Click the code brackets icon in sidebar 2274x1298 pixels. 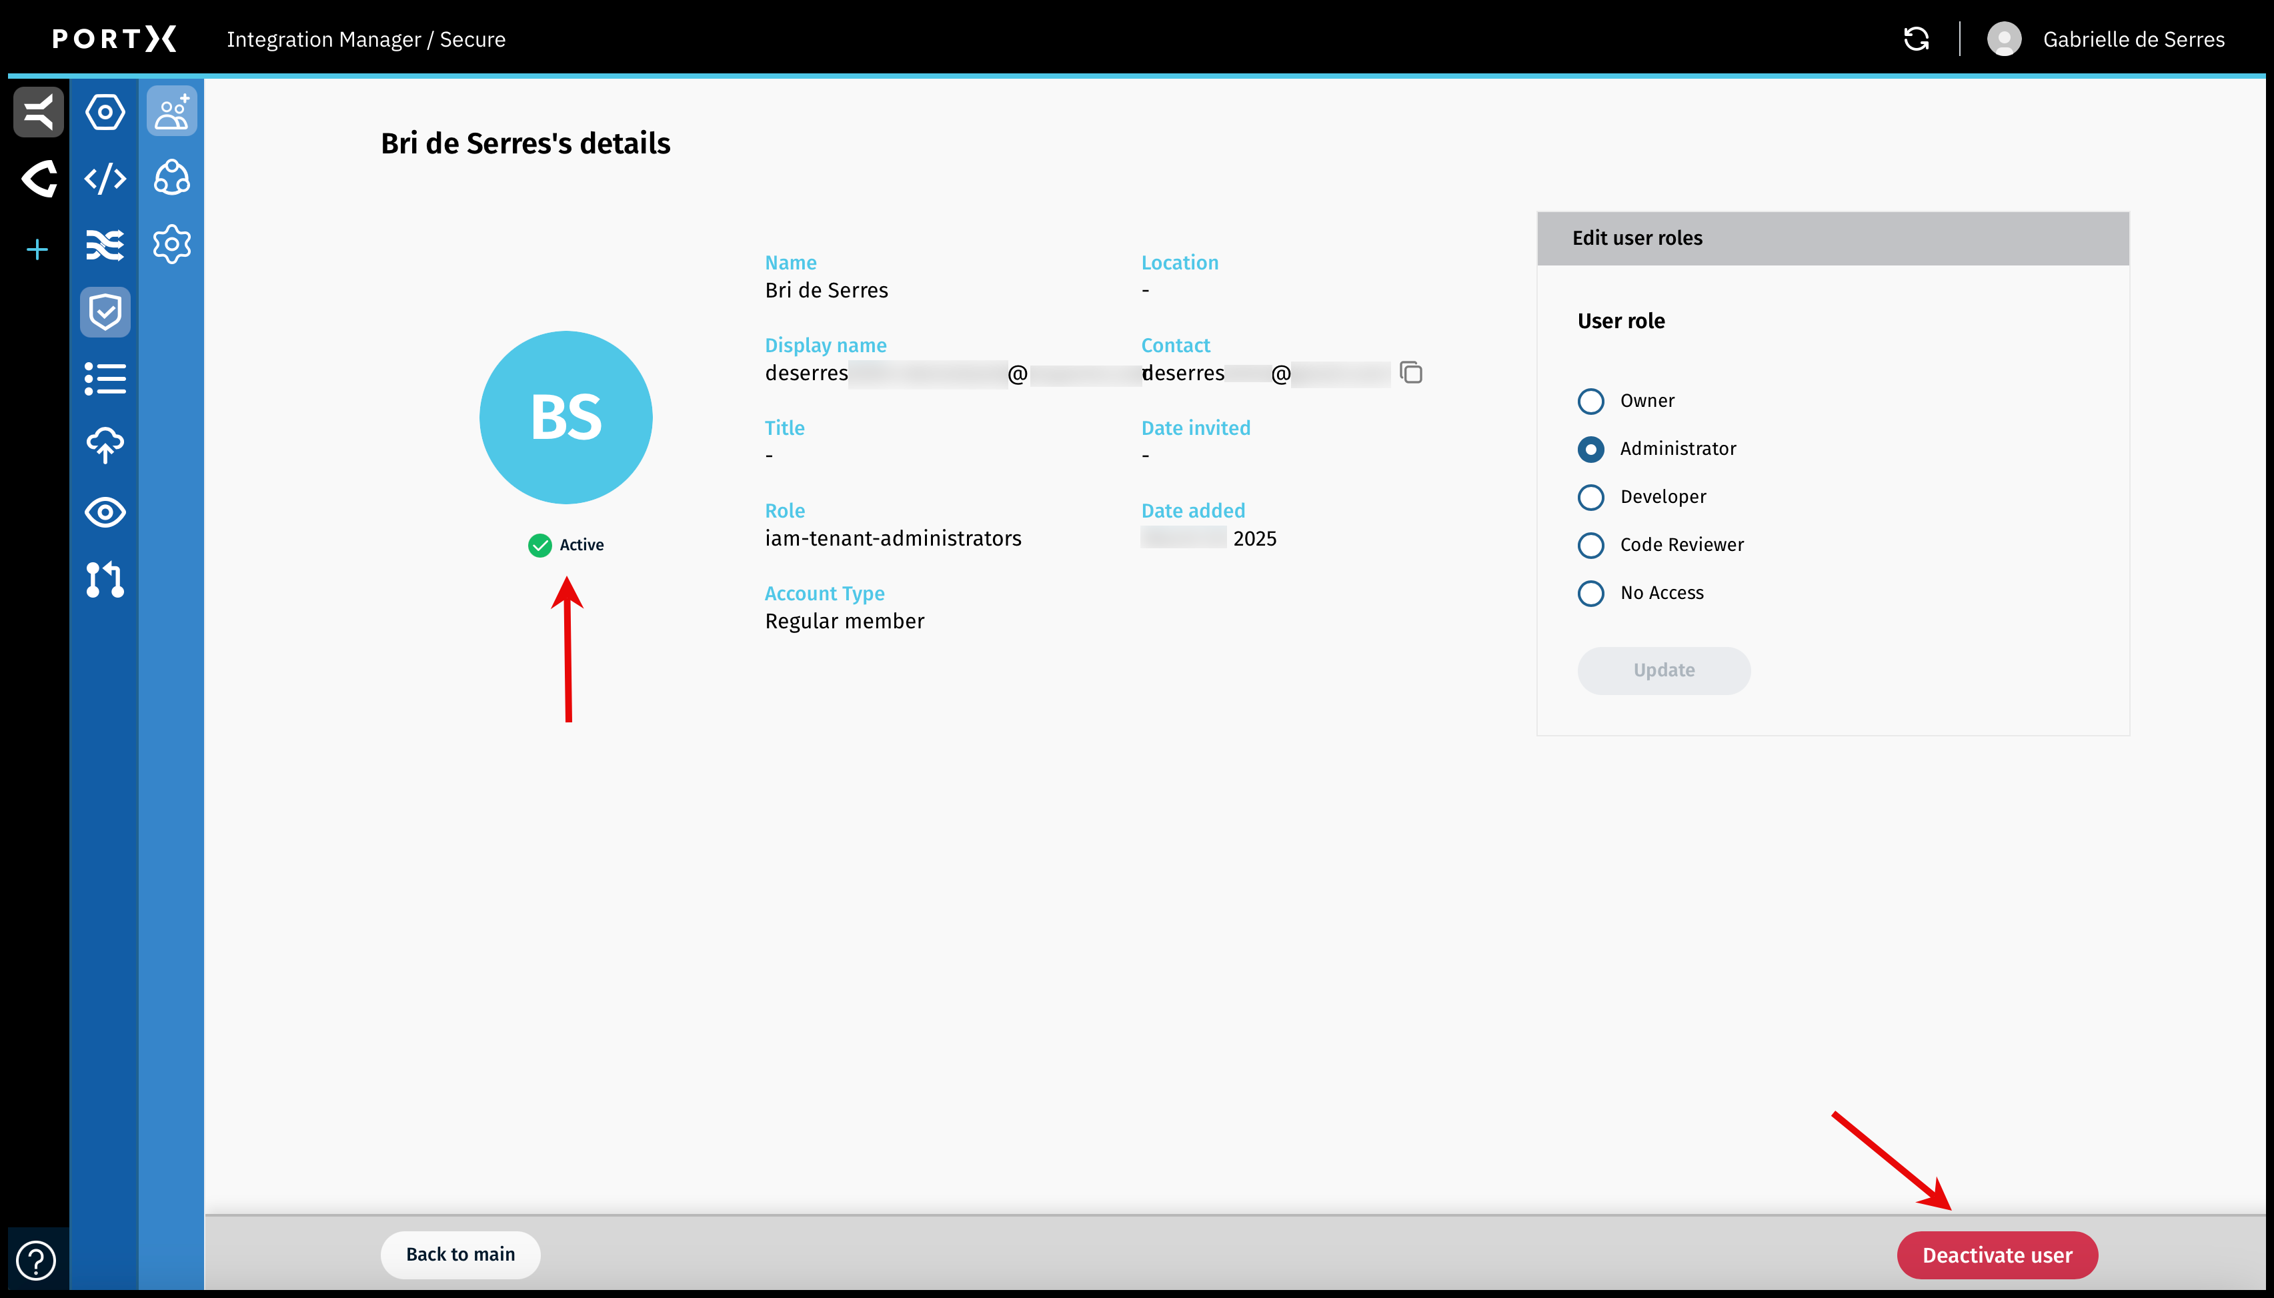tap(105, 178)
